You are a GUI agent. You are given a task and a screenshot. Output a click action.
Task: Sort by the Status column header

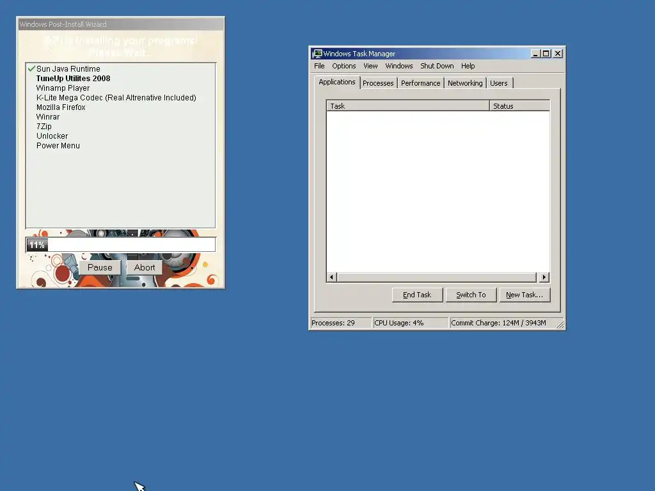pos(519,106)
